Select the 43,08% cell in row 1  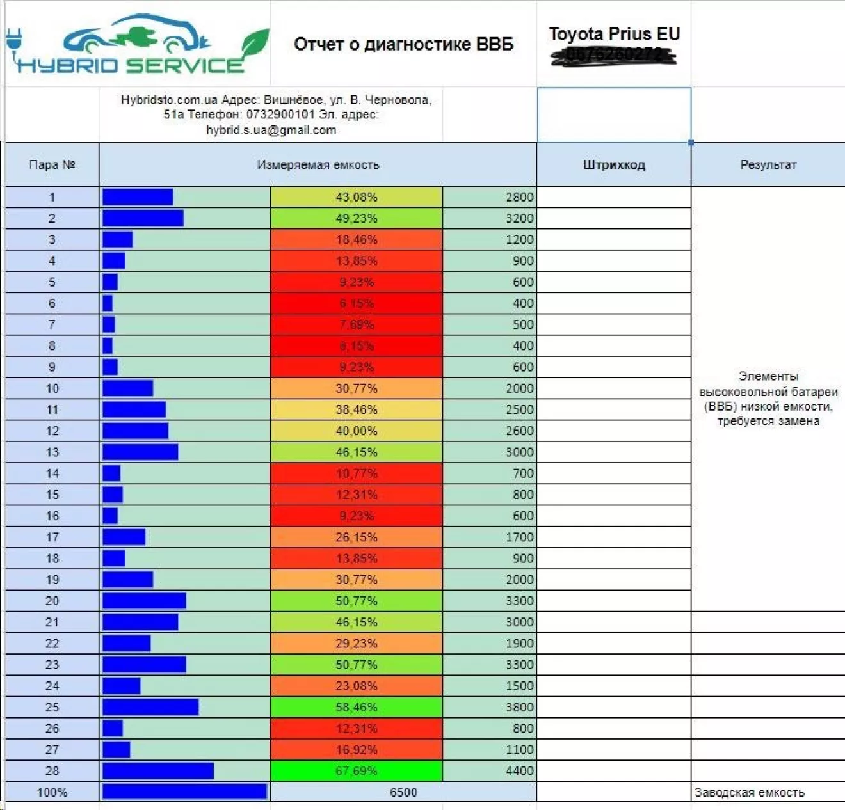[357, 197]
